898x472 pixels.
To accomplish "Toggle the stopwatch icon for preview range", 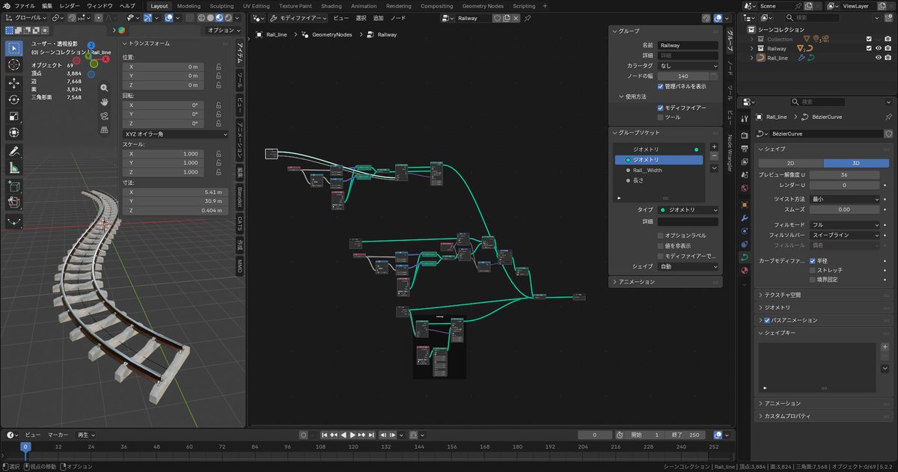I will [x=620, y=435].
